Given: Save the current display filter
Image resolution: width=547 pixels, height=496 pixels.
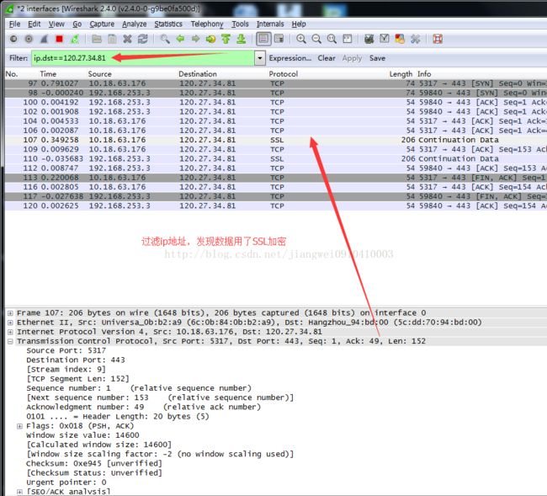Looking at the screenshot, I should (378, 58).
